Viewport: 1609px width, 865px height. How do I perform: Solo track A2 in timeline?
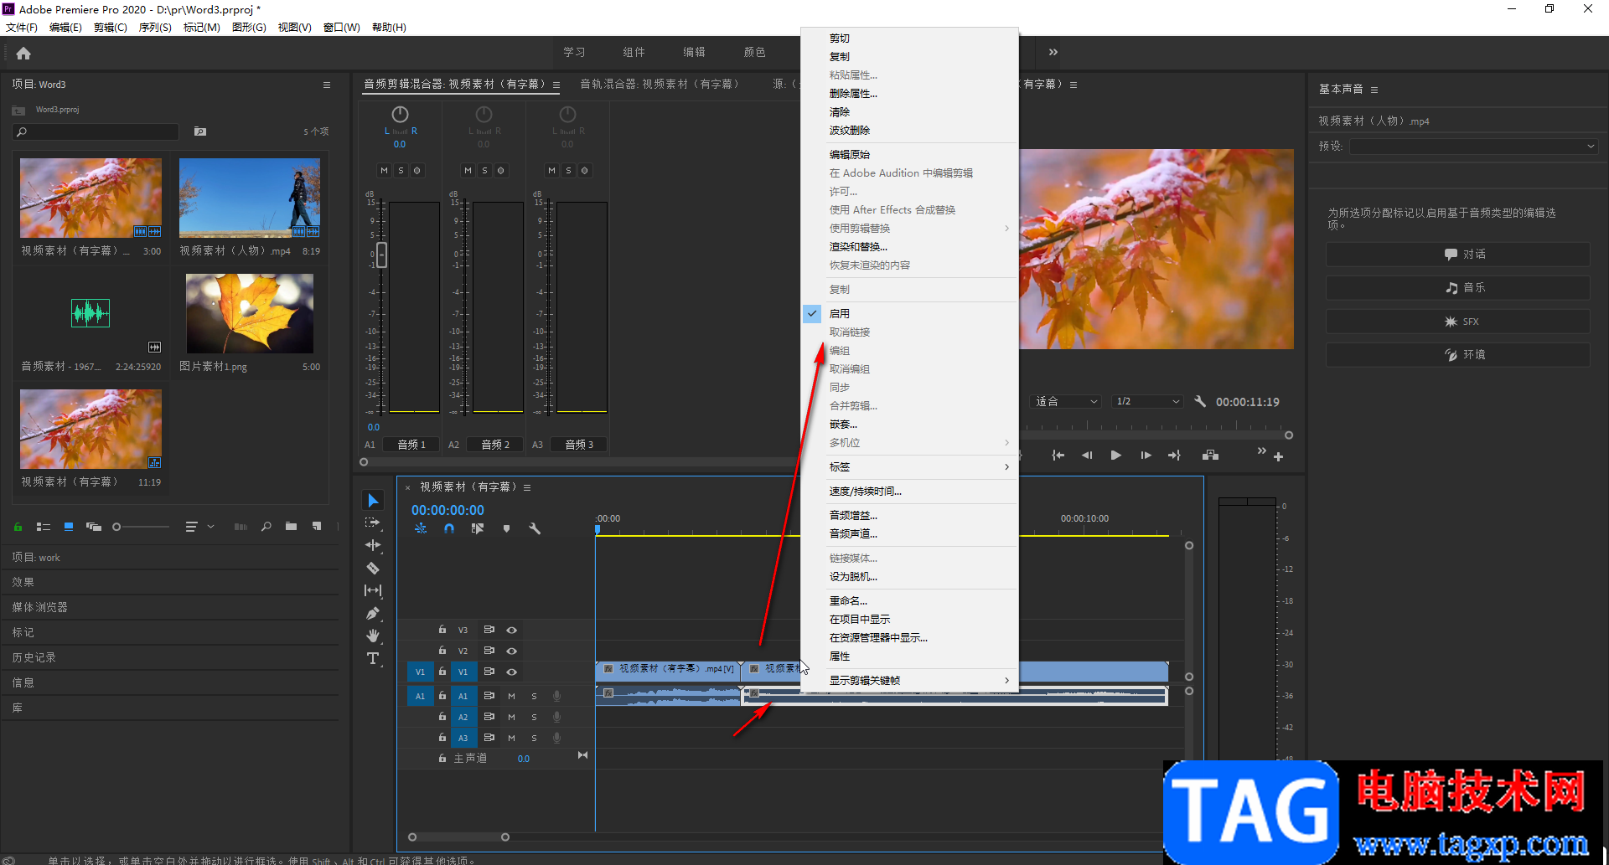coord(534,717)
